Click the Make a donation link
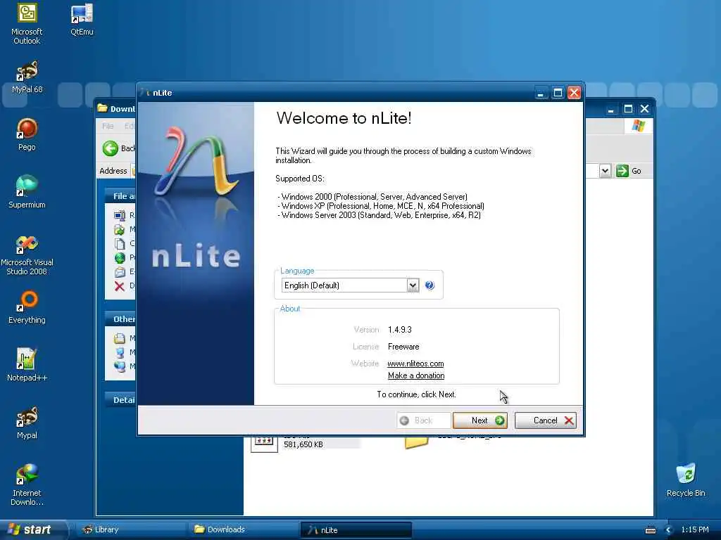 [416, 375]
